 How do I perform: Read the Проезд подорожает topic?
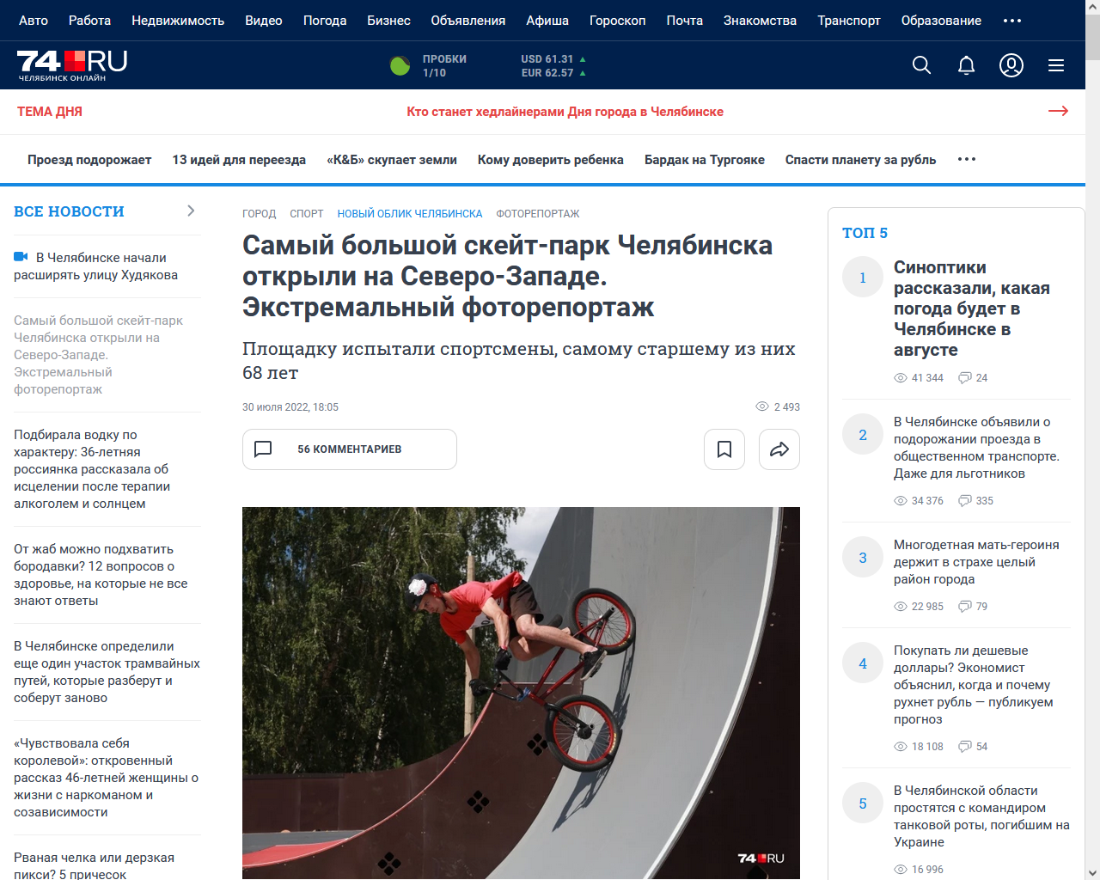pyautogui.click(x=89, y=160)
